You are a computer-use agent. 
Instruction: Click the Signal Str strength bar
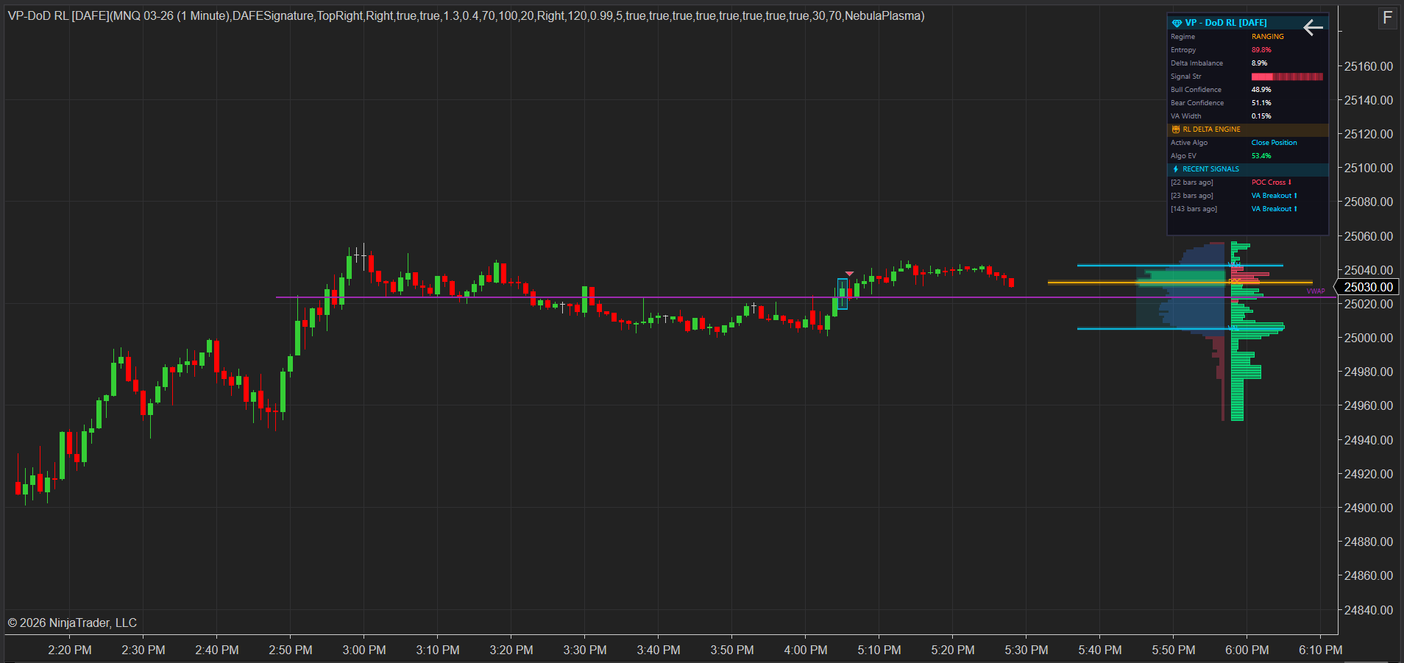(1287, 77)
